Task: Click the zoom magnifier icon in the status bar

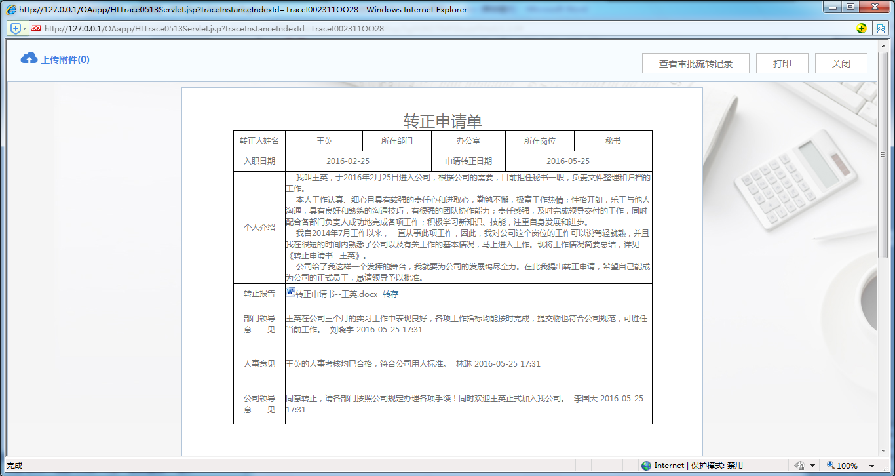Action: (829, 465)
